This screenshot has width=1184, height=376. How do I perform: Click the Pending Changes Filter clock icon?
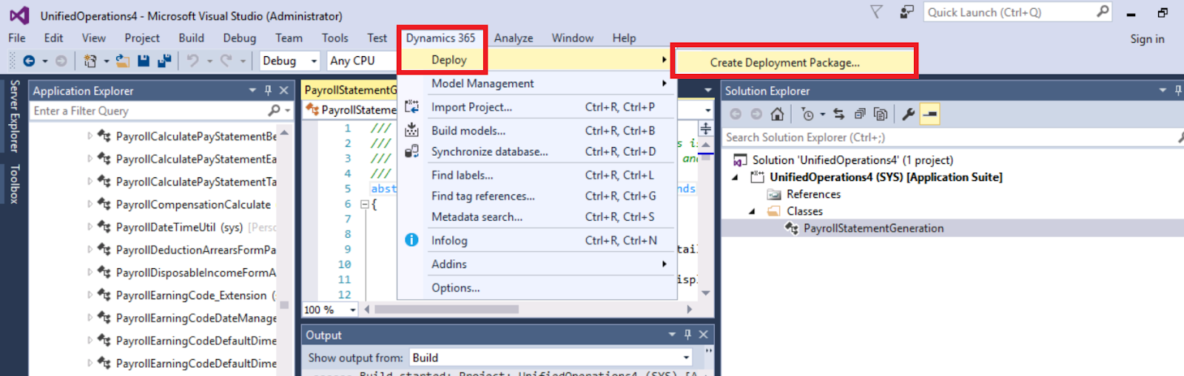click(807, 114)
